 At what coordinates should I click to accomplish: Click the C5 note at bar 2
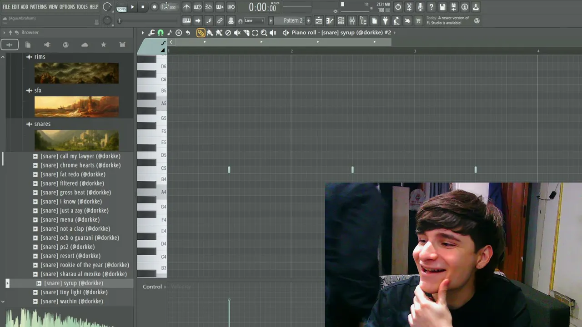[352, 170]
